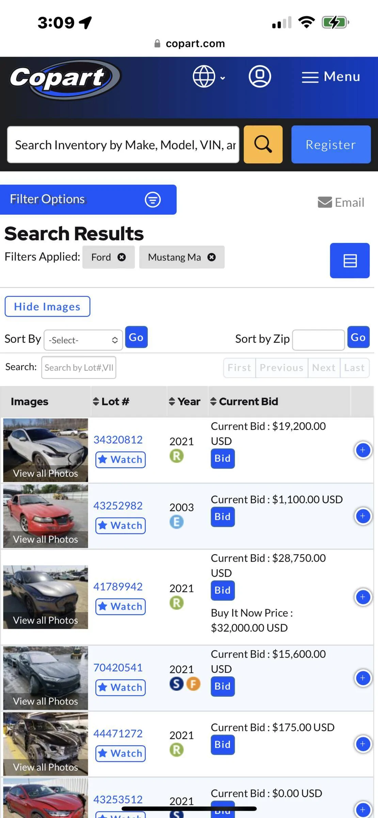Bid on lot 43252982
This screenshot has width=378, height=818.
coord(223,517)
